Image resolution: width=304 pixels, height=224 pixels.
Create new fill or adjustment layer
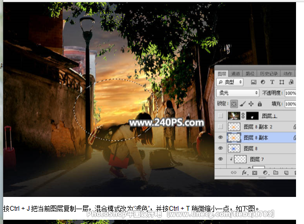[265, 173]
